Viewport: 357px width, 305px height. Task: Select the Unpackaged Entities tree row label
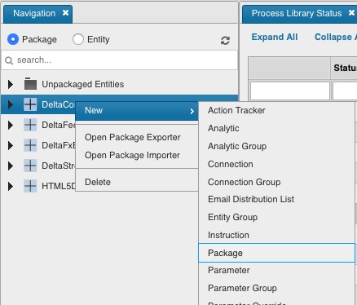click(x=83, y=84)
